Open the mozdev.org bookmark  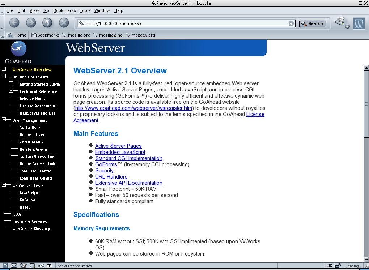click(140, 35)
